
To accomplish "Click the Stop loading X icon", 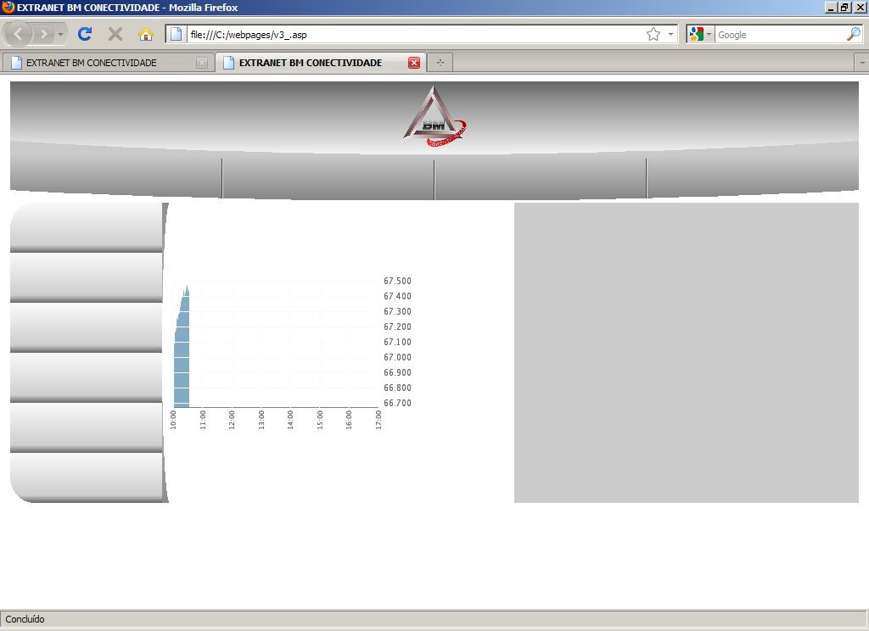I will [x=115, y=34].
